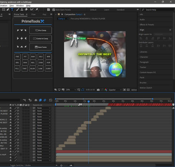Screen dimensions: 175x167
Task: Toggle shy switch on KOHLI 2 layer
Action: (x=10, y=119)
